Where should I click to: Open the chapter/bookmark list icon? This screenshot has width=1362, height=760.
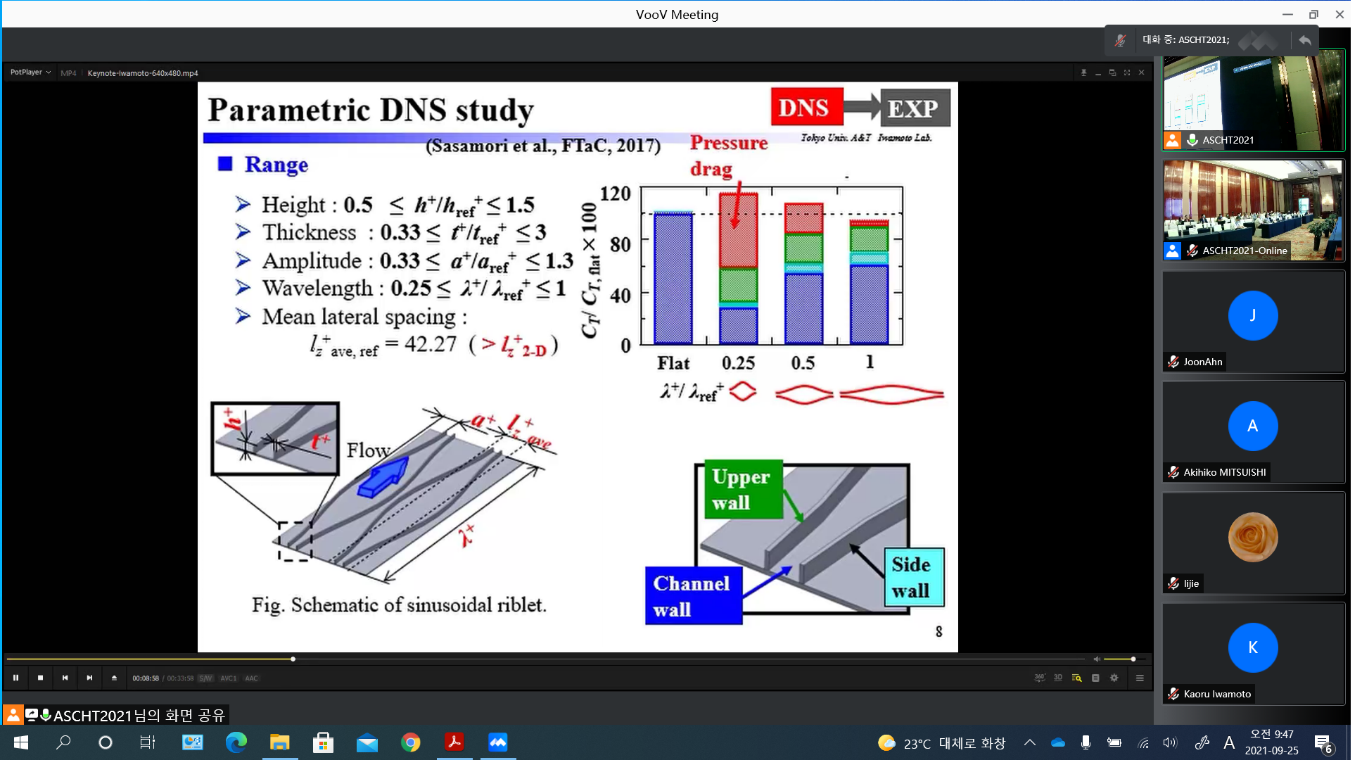[1095, 678]
